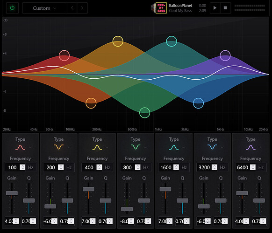The width and height of the screenshot is (272, 233).
Task: Open the Custom preset dropdown
Action: click(x=44, y=8)
